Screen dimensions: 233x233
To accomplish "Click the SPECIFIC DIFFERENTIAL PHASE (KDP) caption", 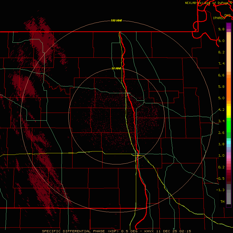I will (x=81, y=231).
